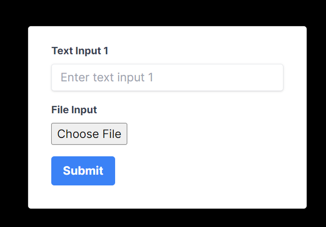This screenshot has height=227, width=326.
Task: Submit the form with the blue button
Action: 83,171
